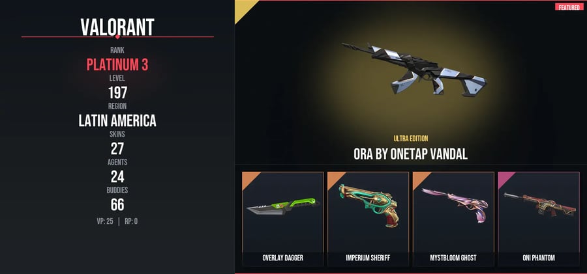
Task: Select the Oni Phantom rifle image
Action: (x=539, y=204)
